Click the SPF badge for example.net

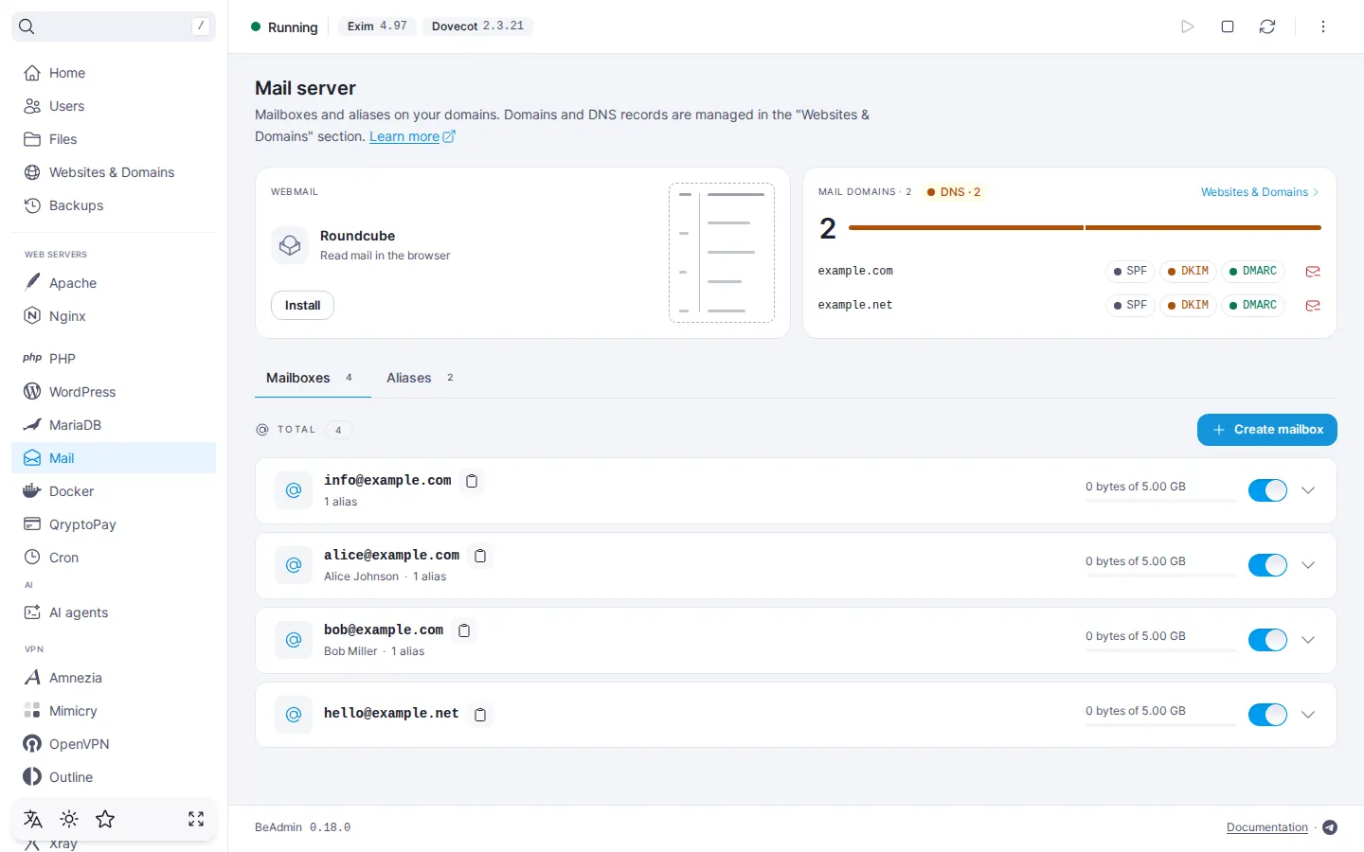[x=1130, y=306]
